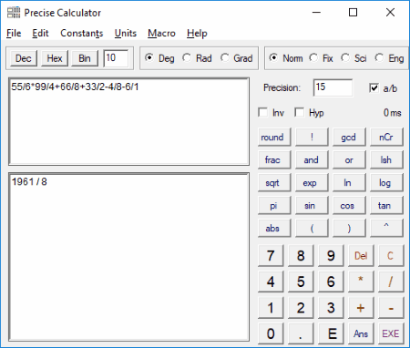
Task: Insert an opening parenthesis
Action: (x=312, y=229)
